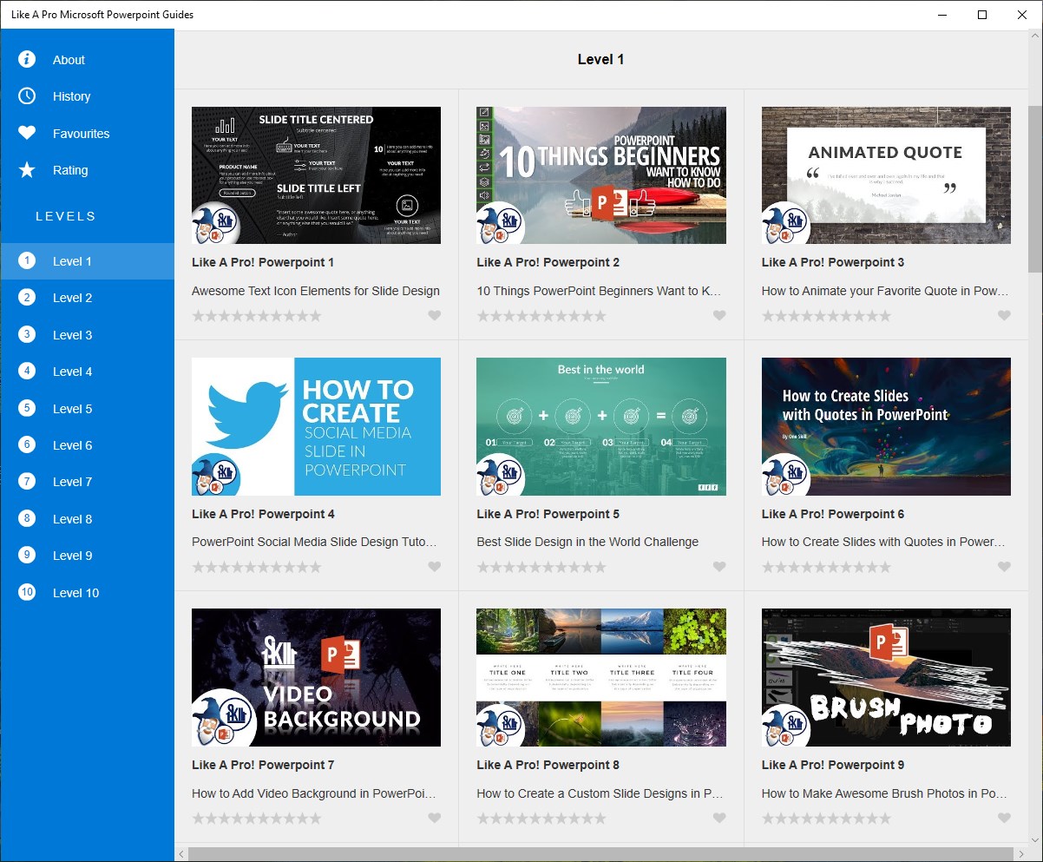This screenshot has width=1043, height=862.
Task: Favourite the Powerpoint 6 guide with its heart
Action: [x=1004, y=567]
